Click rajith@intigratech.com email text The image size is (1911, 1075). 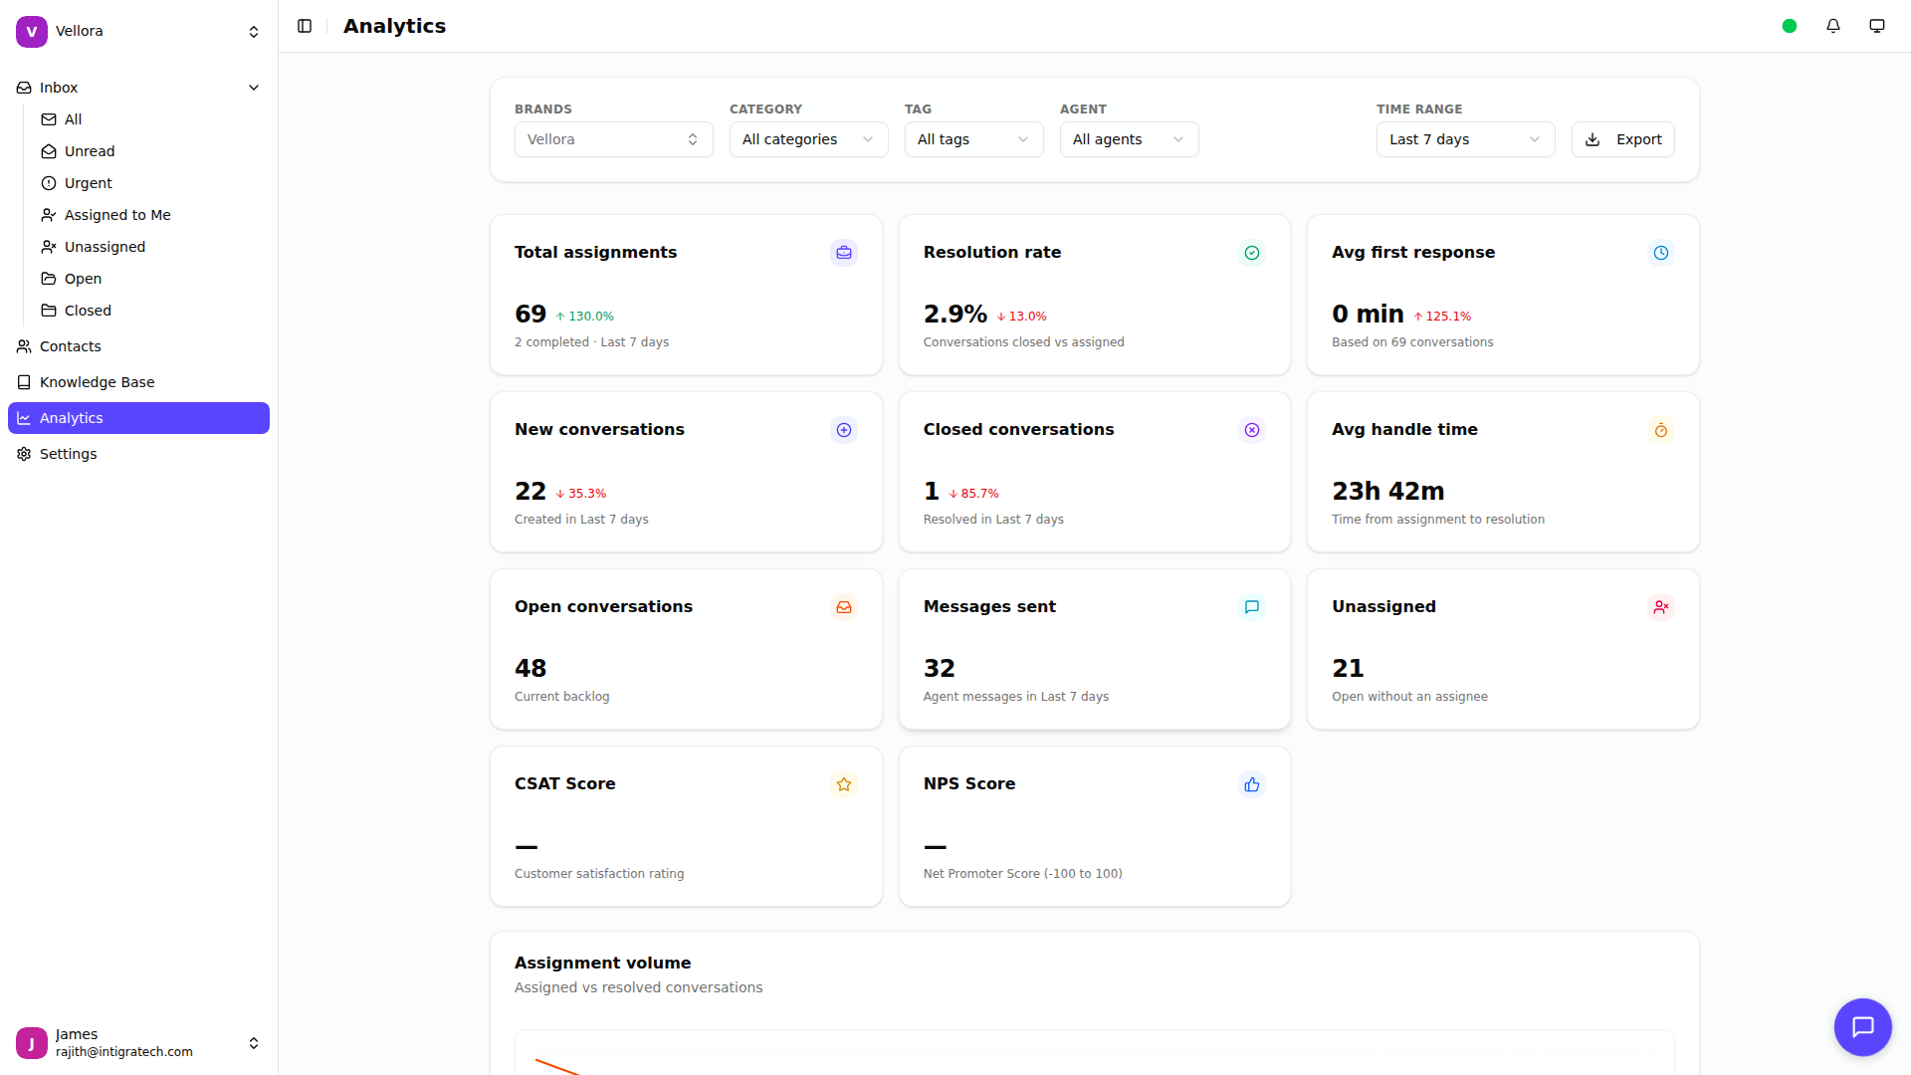tap(124, 1052)
